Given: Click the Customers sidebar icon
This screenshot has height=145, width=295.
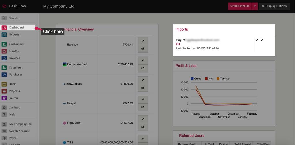Looking at the screenshot, I should pyautogui.click(x=4, y=44).
